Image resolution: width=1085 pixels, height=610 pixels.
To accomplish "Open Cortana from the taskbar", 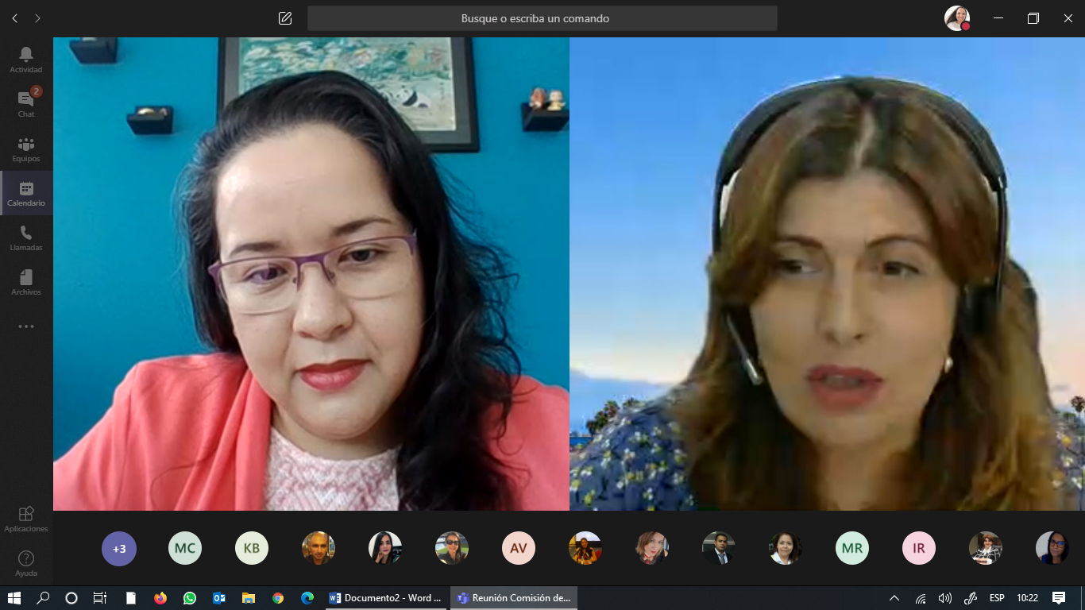I will 71,598.
